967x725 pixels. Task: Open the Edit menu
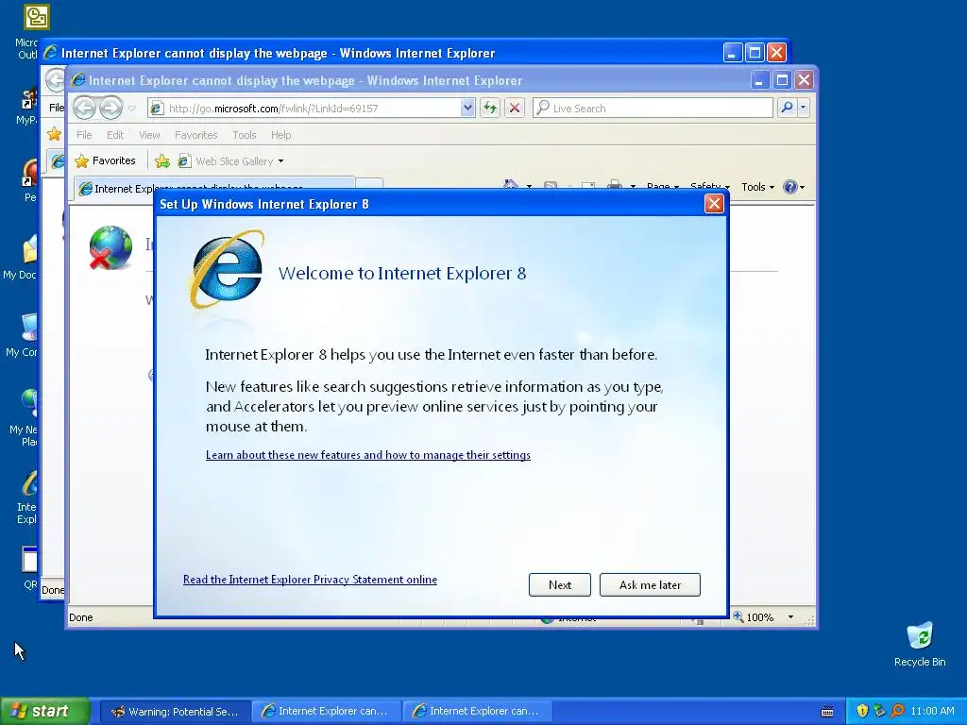click(x=114, y=135)
